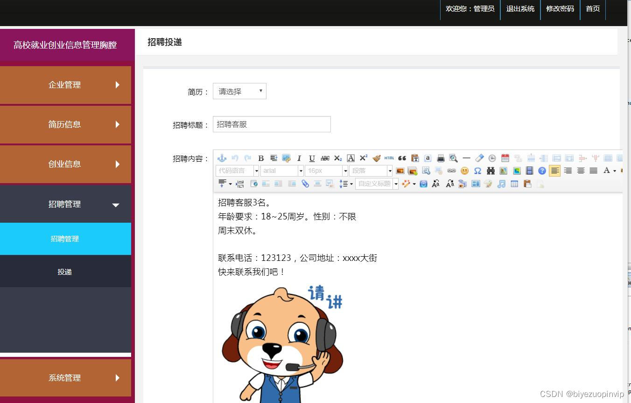
Task: Click the insert image icon
Action: (x=400, y=171)
